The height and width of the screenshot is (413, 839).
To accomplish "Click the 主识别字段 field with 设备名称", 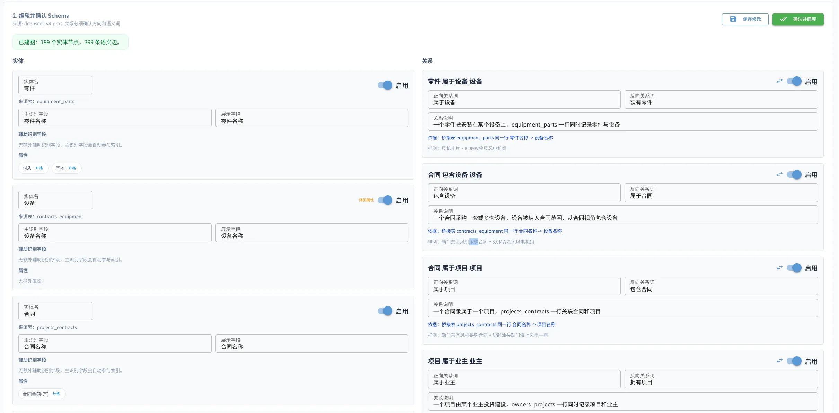I will click(115, 233).
